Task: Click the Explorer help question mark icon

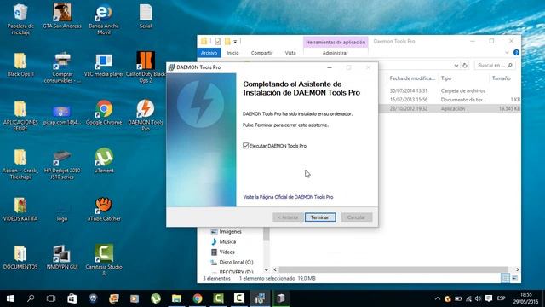Action: [x=516, y=53]
